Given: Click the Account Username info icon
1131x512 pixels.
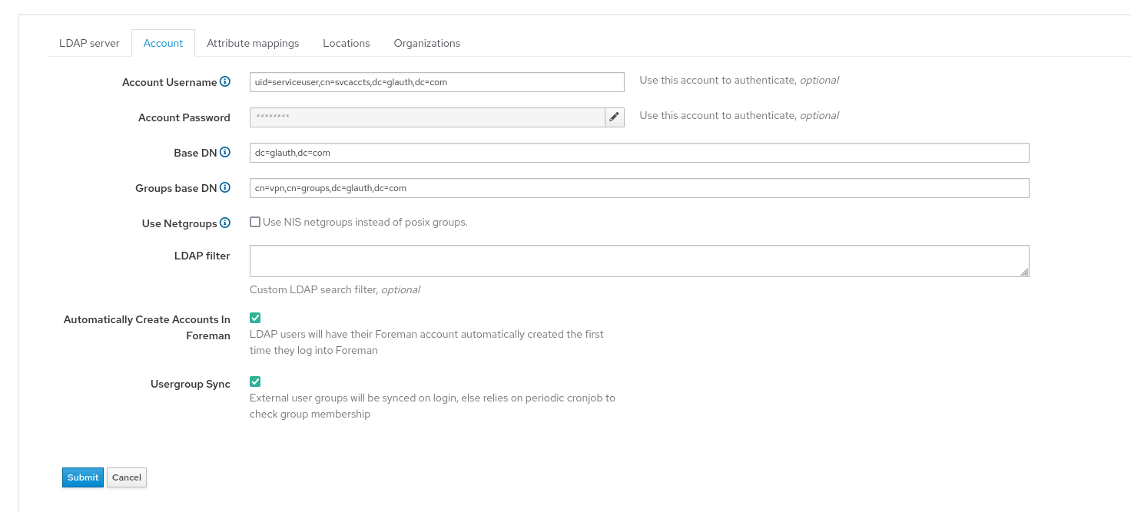Looking at the screenshot, I should click(x=225, y=80).
